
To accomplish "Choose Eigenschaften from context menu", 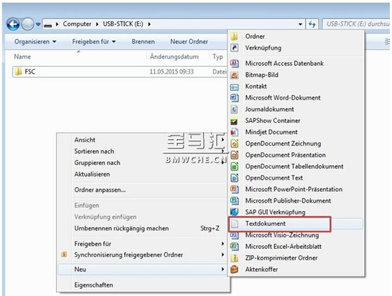I will click(143, 285).
